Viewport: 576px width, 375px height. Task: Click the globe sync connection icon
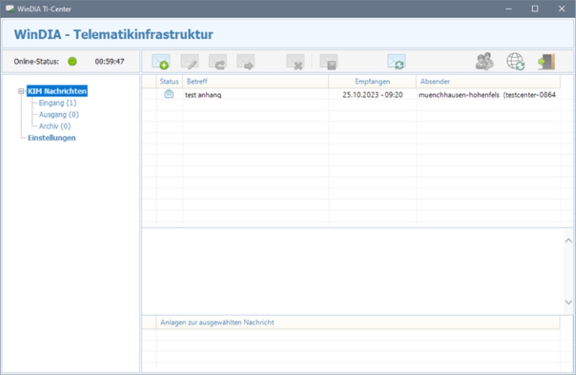516,62
